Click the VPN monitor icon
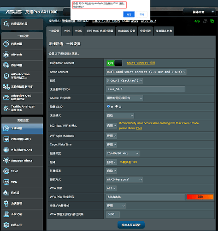218x231 pixels. coord(6,182)
